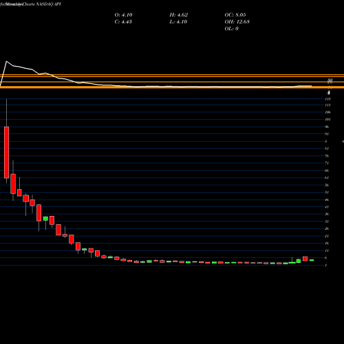Select the high value 'H: 4.62'
Screen dimensions: 344x344
(179, 15)
